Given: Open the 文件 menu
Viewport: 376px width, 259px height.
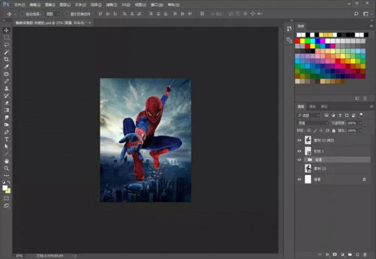Looking at the screenshot, I should point(18,4).
